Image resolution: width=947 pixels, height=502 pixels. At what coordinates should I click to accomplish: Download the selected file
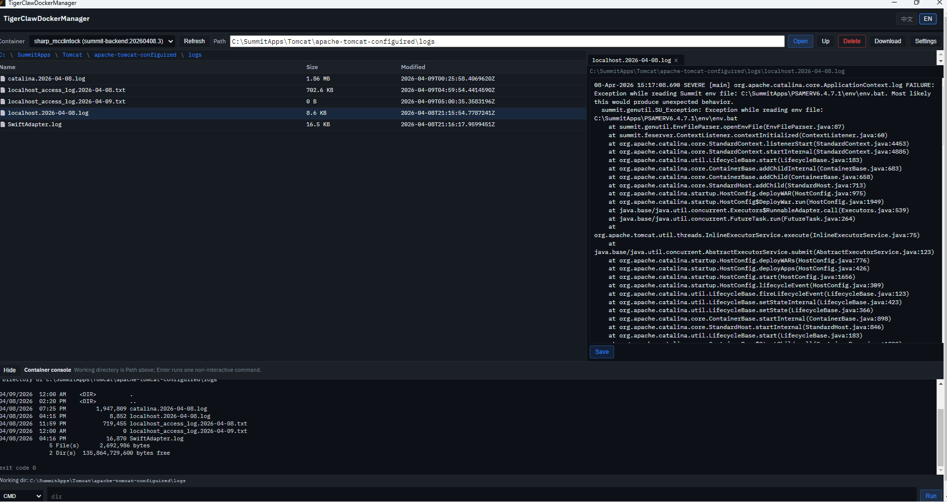[x=888, y=41]
